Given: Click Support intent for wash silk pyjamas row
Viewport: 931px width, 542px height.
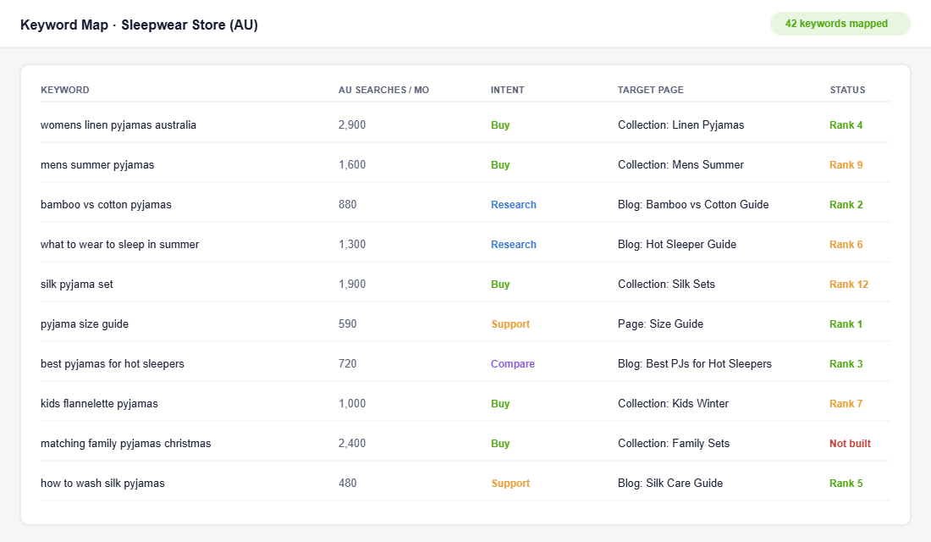Looking at the screenshot, I should point(510,484).
